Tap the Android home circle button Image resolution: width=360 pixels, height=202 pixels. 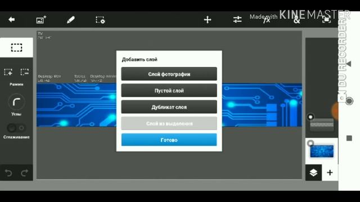(349, 101)
